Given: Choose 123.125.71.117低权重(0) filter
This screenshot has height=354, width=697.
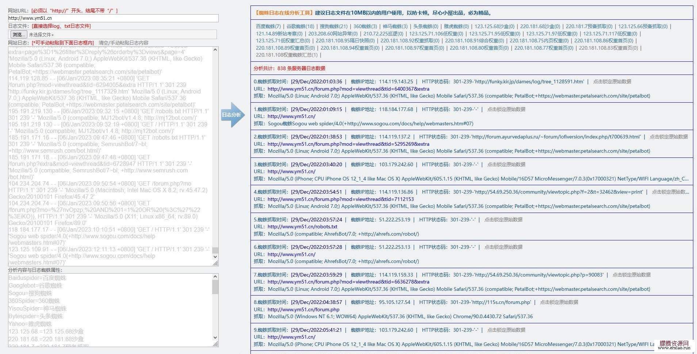Looking at the screenshot, I should click(610, 34).
